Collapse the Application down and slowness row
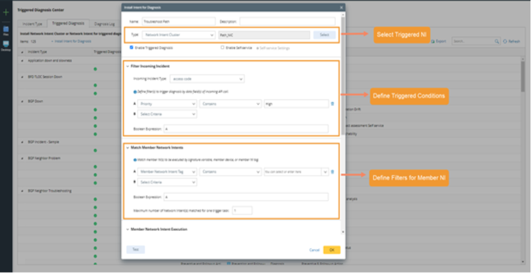The image size is (531, 273). click(x=23, y=60)
